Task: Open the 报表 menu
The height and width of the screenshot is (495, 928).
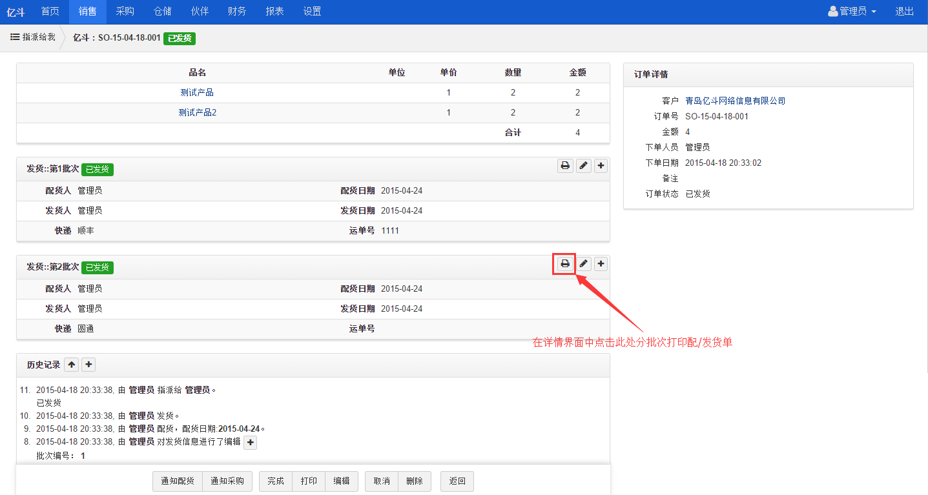Action: [274, 12]
